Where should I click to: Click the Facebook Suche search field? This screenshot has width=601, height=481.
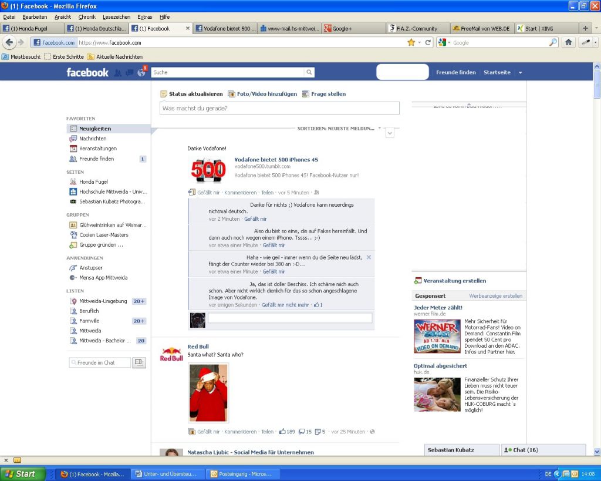[228, 72]
